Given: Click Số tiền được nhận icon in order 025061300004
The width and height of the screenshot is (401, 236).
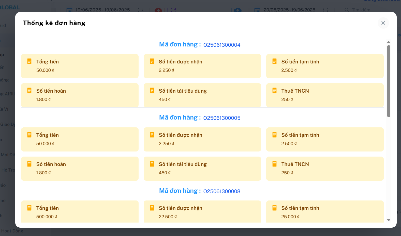Looking at the screenshot, I should tap(152, 61).
